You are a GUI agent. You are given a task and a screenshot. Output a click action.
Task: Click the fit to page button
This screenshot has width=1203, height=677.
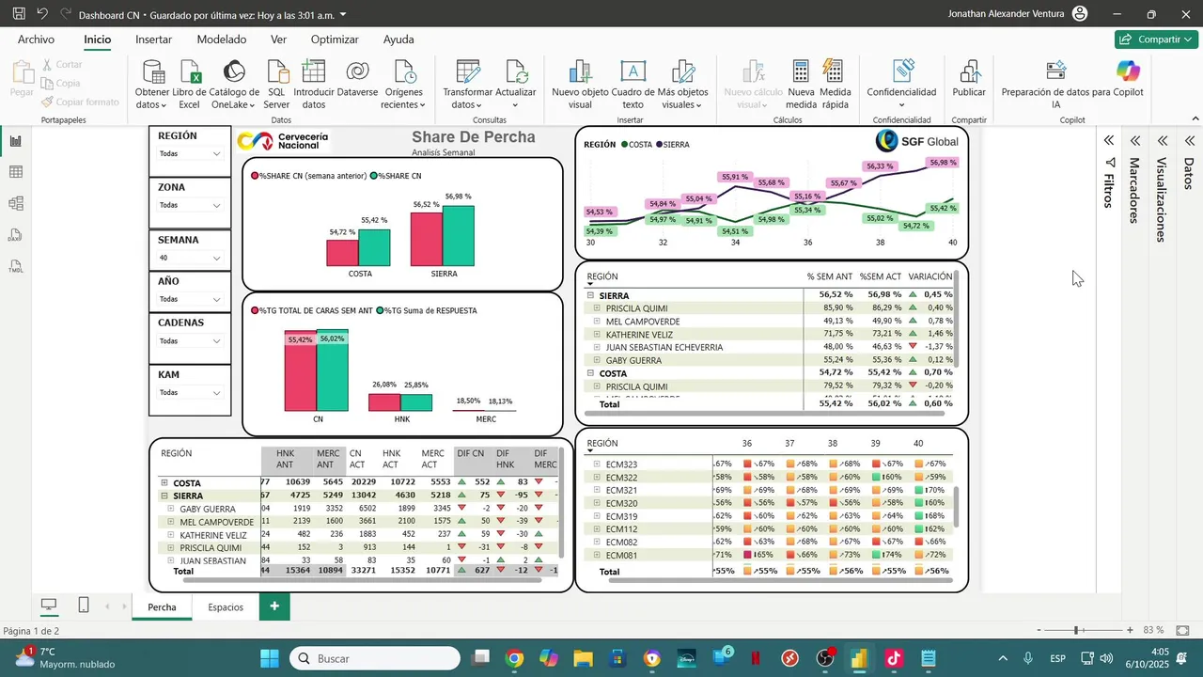pyautogui.click(x=1183, y=630)
